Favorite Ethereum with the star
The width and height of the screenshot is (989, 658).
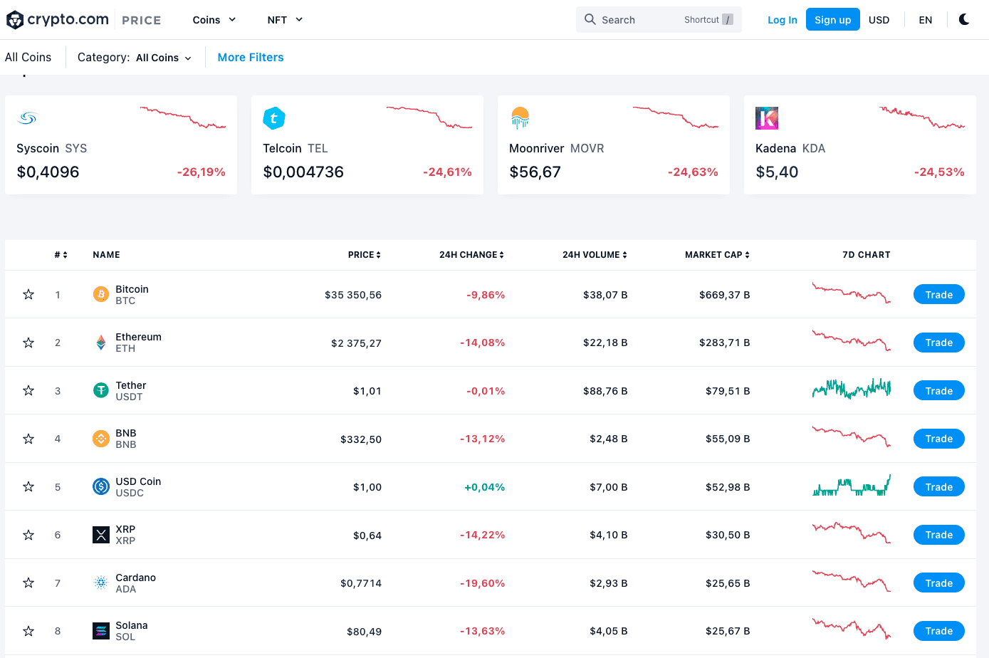pyautogui.click(x=28, y=343)
